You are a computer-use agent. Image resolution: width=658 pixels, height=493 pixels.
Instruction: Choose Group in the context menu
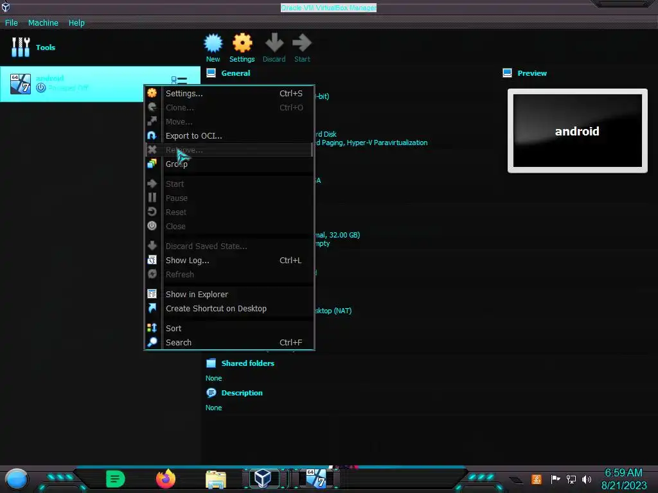(229, 164)
